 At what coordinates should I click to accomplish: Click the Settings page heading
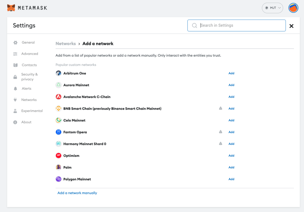[x=24, y=25]
